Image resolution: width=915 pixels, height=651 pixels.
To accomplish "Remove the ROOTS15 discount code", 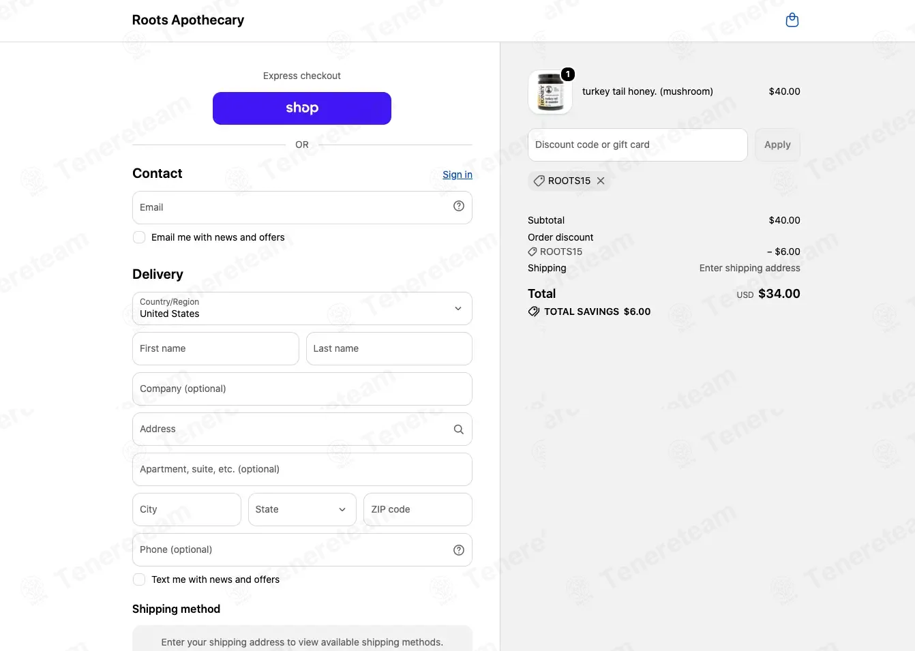I will click(x=601, y=181).
